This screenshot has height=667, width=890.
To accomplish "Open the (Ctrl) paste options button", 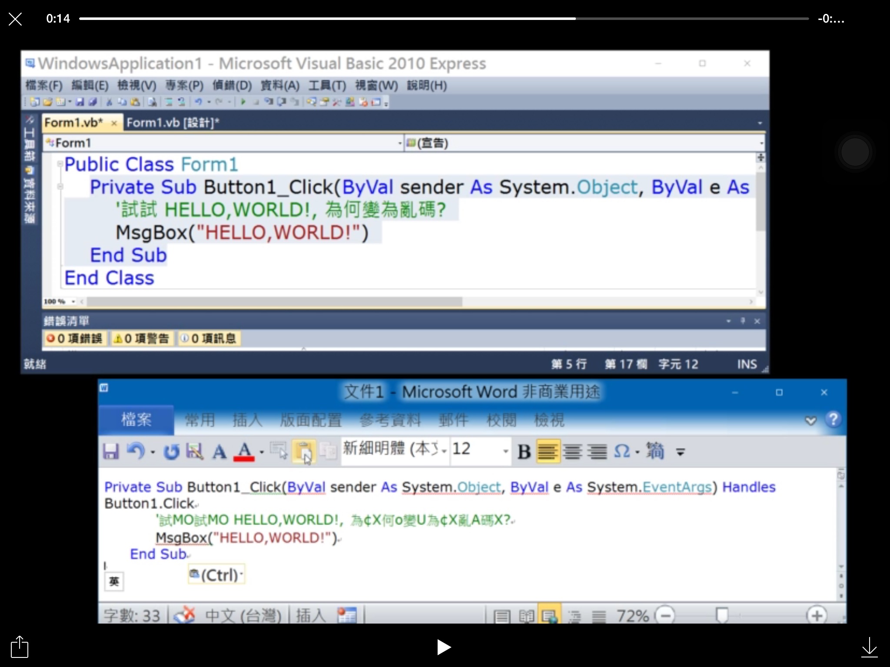I will 216,575.
